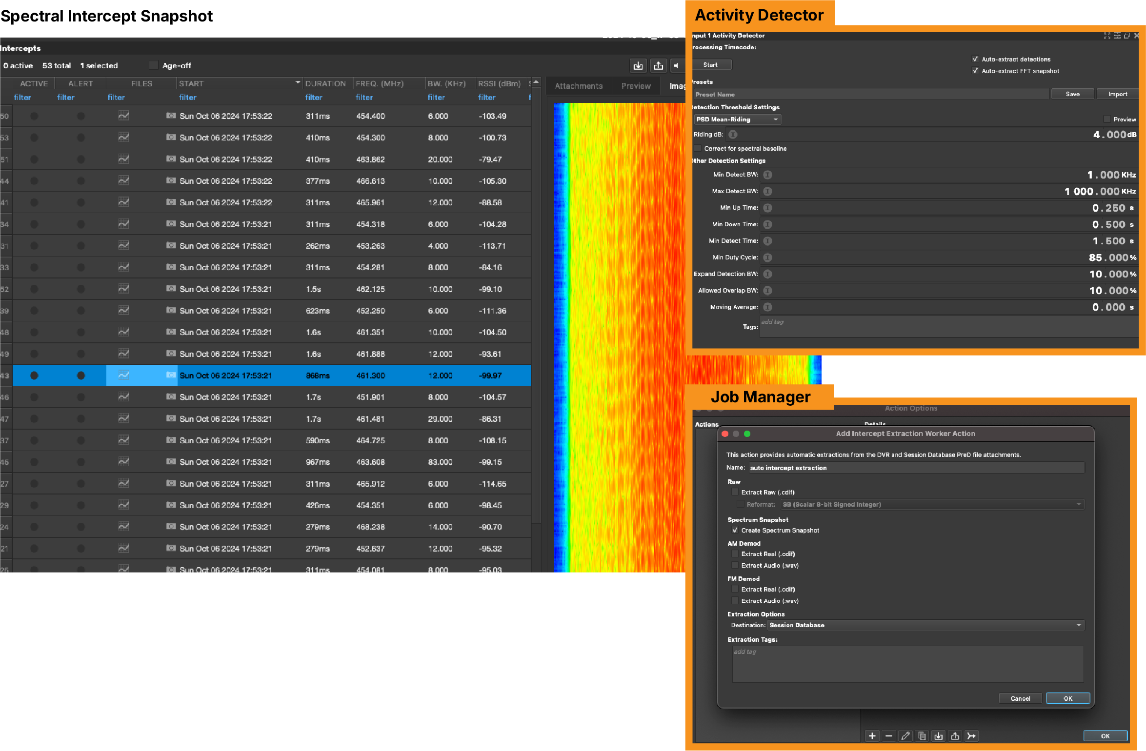Open the Destination Session Database dropdown
Viewport: 1146px width, 751px height.
point(925,625)
